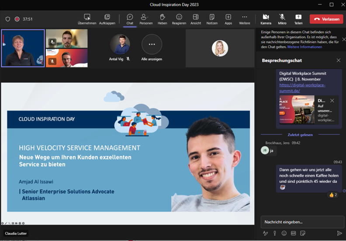The height and width of the screenshot is (241, 346).
Task: Remove the link preview card
Action: (332, 101)
